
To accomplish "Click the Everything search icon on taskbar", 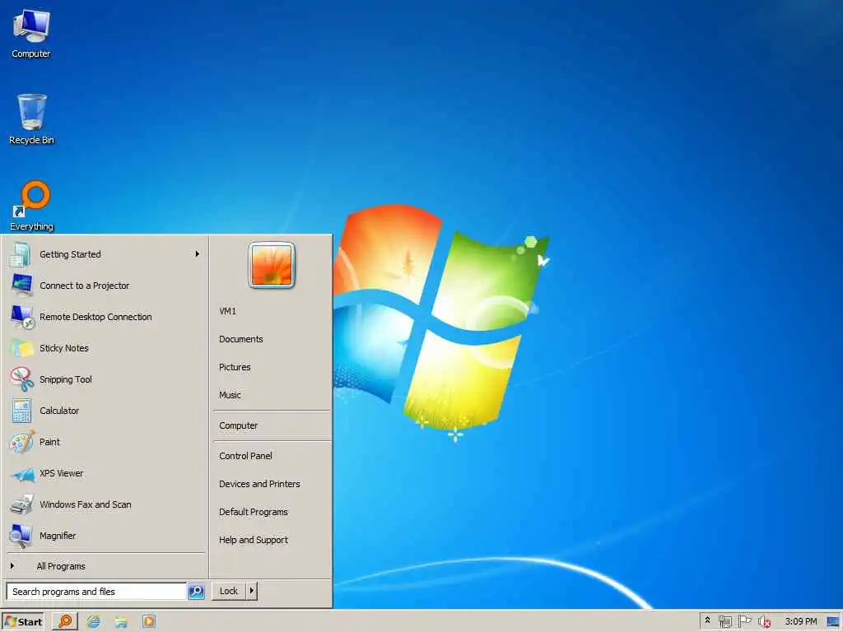I will pos(65,621).
